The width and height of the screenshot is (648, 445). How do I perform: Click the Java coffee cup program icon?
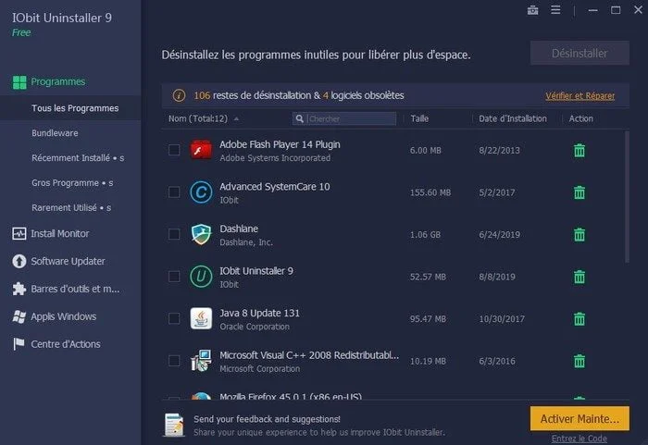(x=201, y=318)
